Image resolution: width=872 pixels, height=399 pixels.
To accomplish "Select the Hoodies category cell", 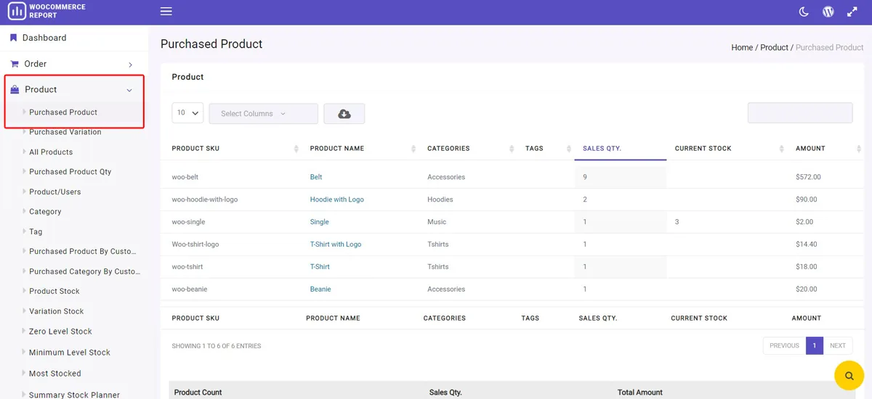I will (x=440, y=199).
